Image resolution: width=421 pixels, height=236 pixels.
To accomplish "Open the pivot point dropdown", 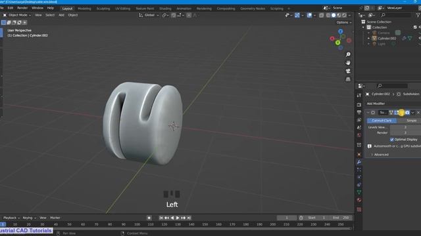I will point(165,15).
